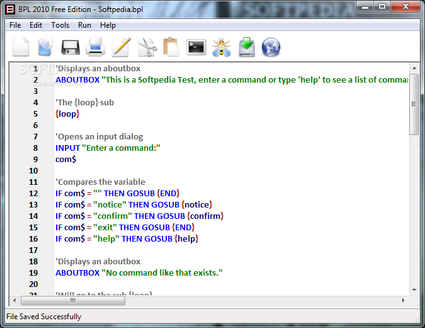Click the green arrow drive icon

coord(247,47)
